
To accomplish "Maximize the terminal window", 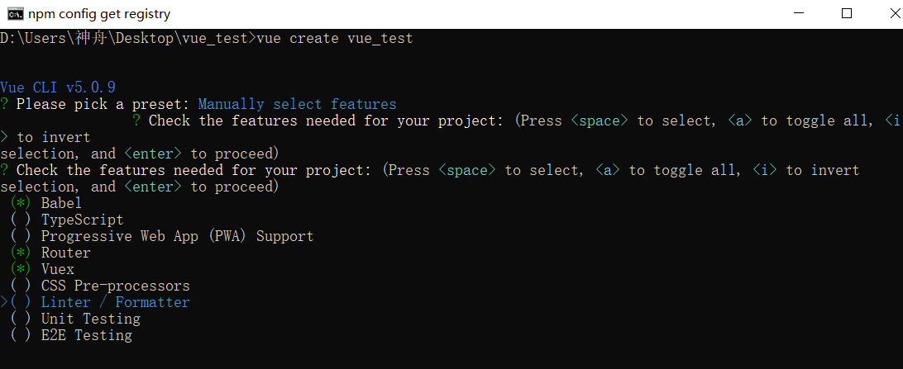I will [846, 13].
